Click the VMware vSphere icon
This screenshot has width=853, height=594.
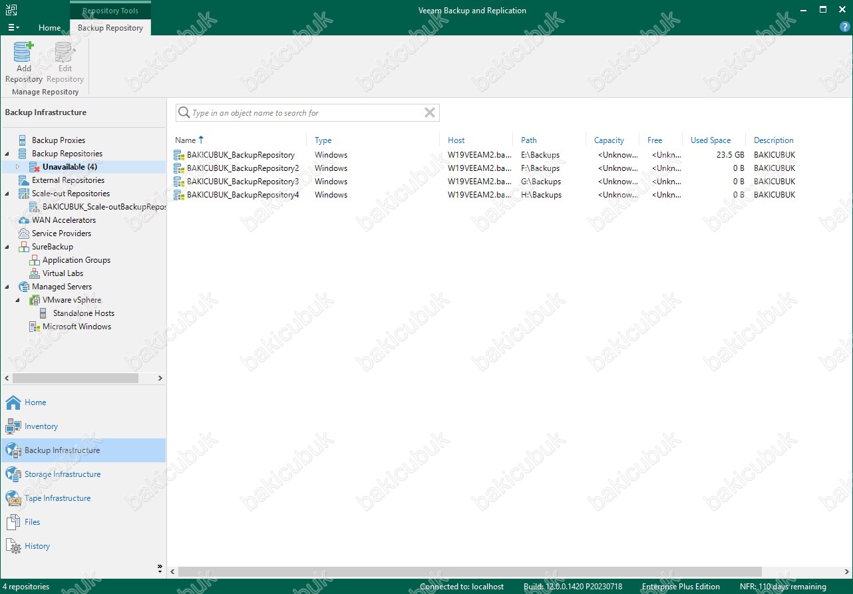(35, 300)
